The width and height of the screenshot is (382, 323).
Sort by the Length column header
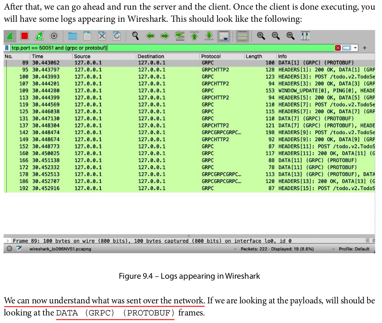[x=260, y=56]
